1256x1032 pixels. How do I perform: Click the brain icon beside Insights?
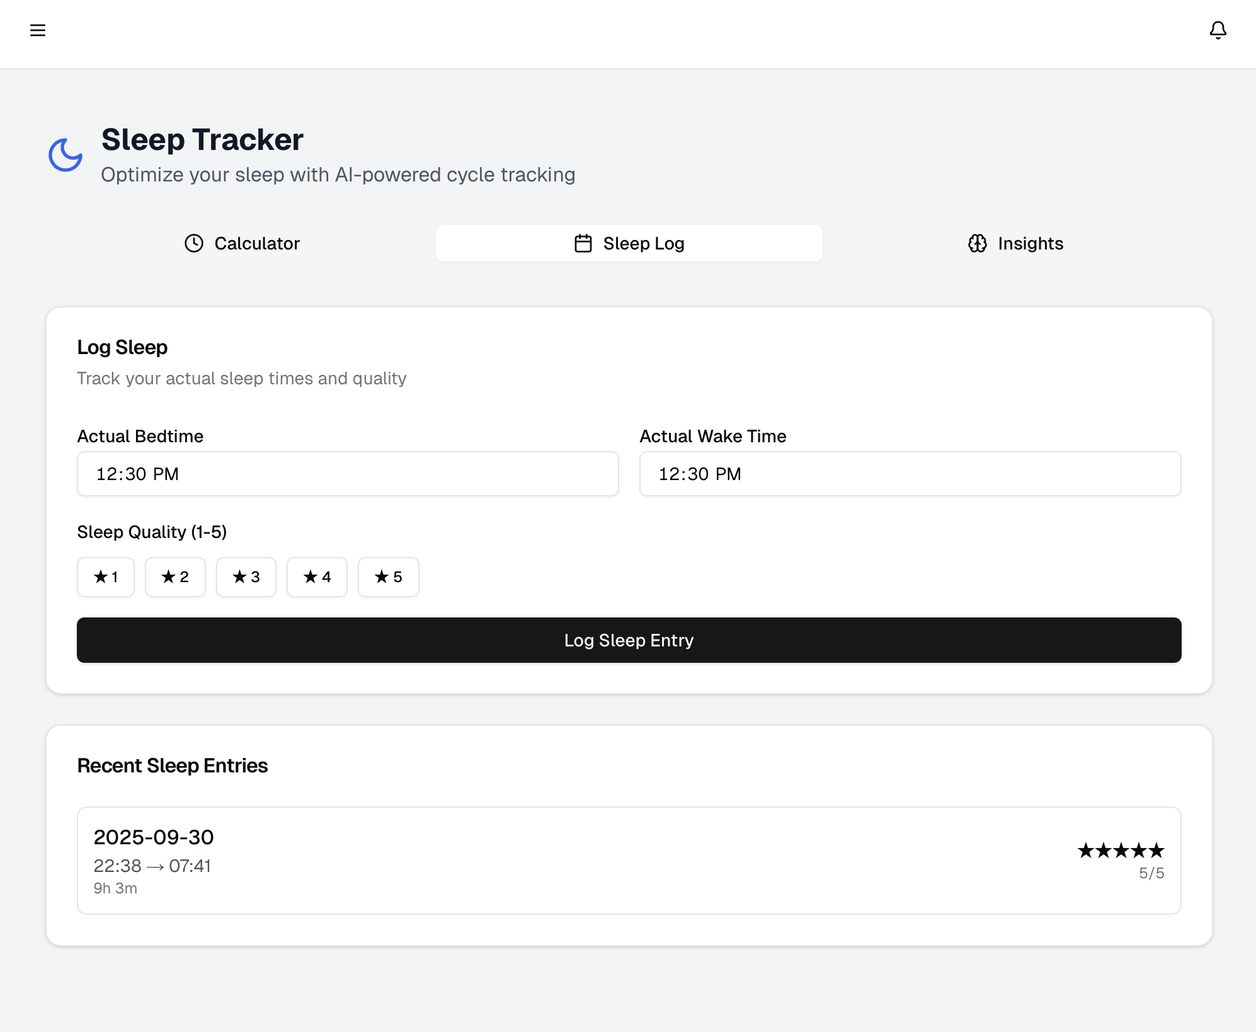tap(977, 243)
